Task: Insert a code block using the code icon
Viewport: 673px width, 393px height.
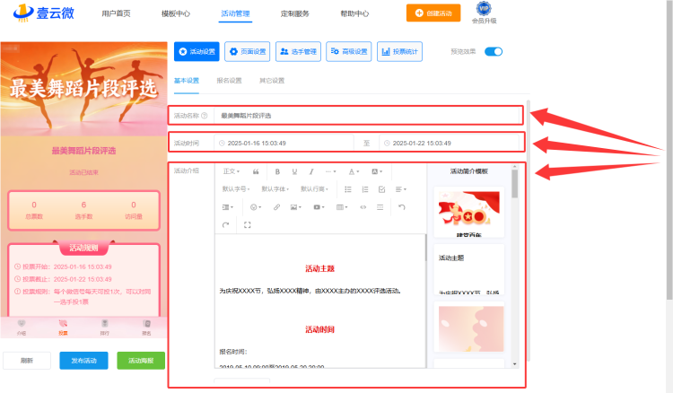Action: pyautogui.click(x=363, y=207)
